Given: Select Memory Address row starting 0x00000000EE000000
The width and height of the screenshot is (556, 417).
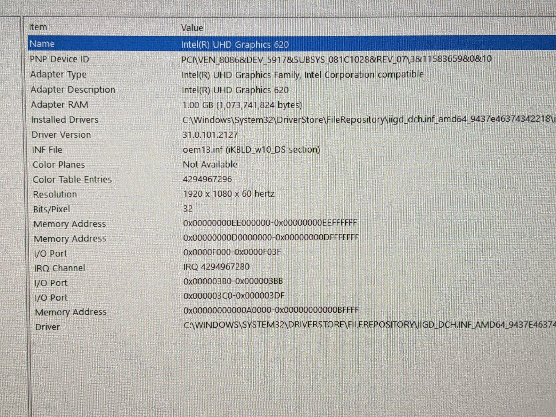Looking at the screenshot, I should 70,224.
